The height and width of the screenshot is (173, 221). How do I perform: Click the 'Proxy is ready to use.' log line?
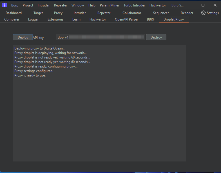pyautogui.click(x=30, y=75)
